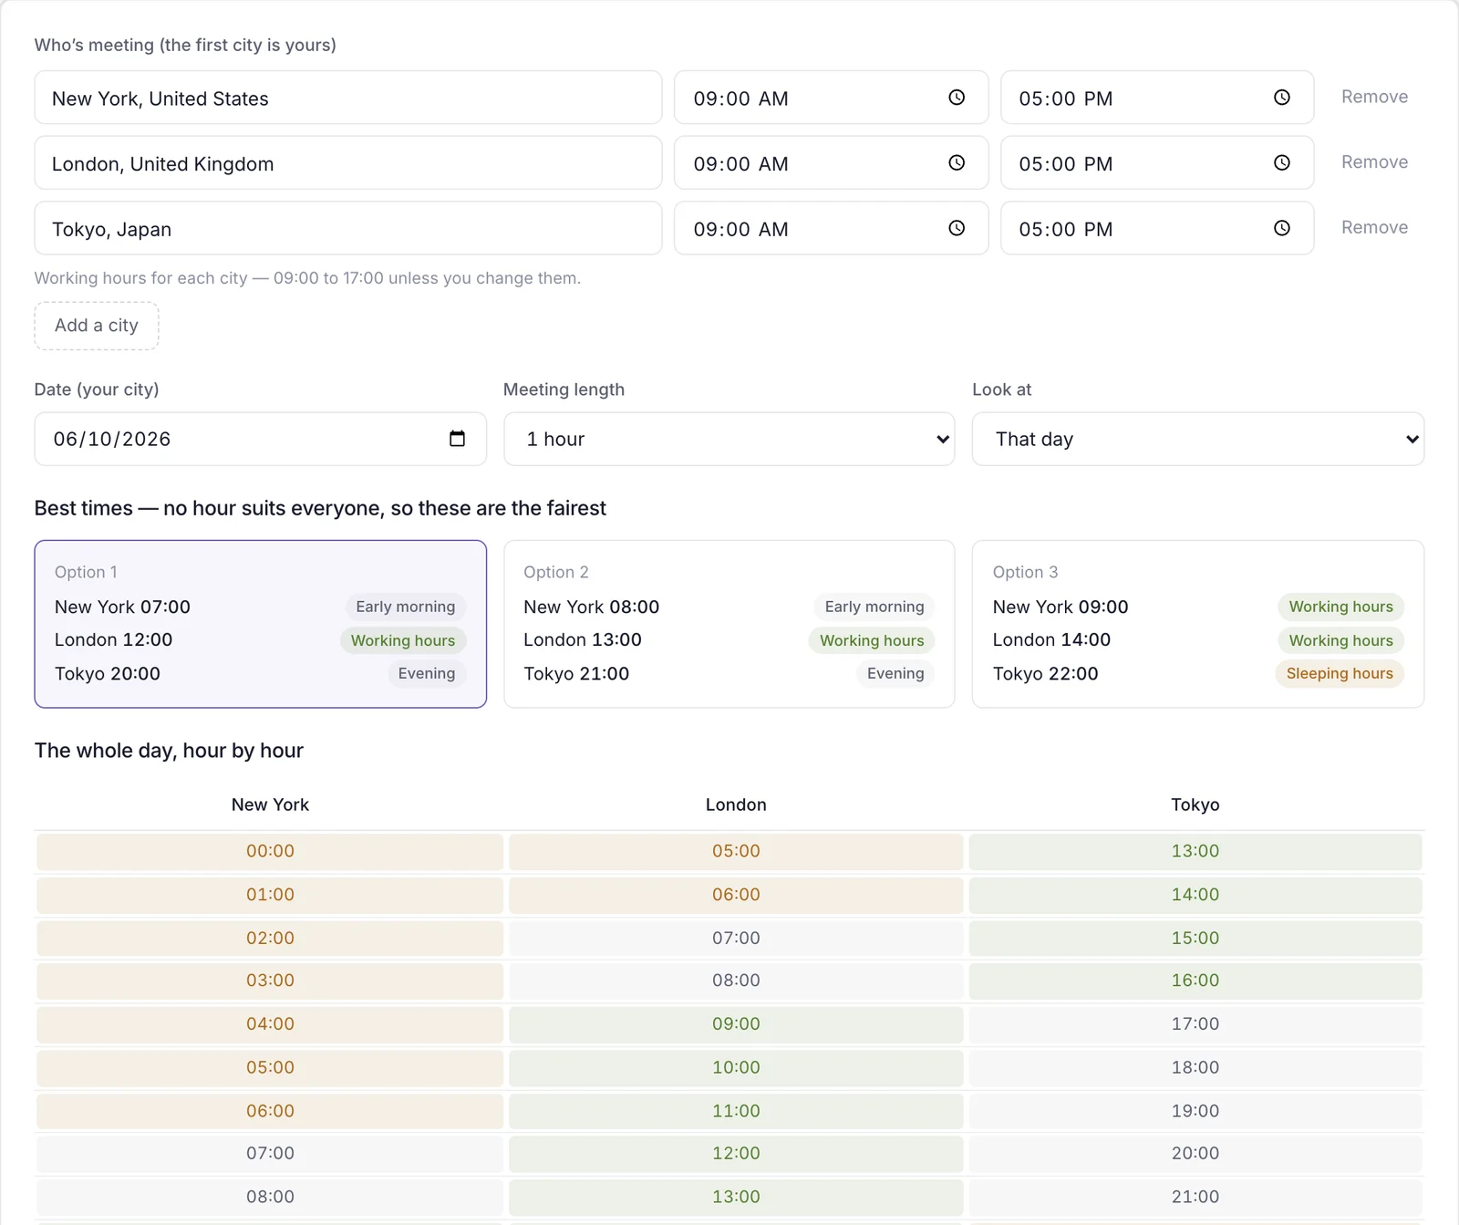Click the New York 09:00 AM start time field
Viewport: 1459px width, 1225px height.
pos(832,98)
